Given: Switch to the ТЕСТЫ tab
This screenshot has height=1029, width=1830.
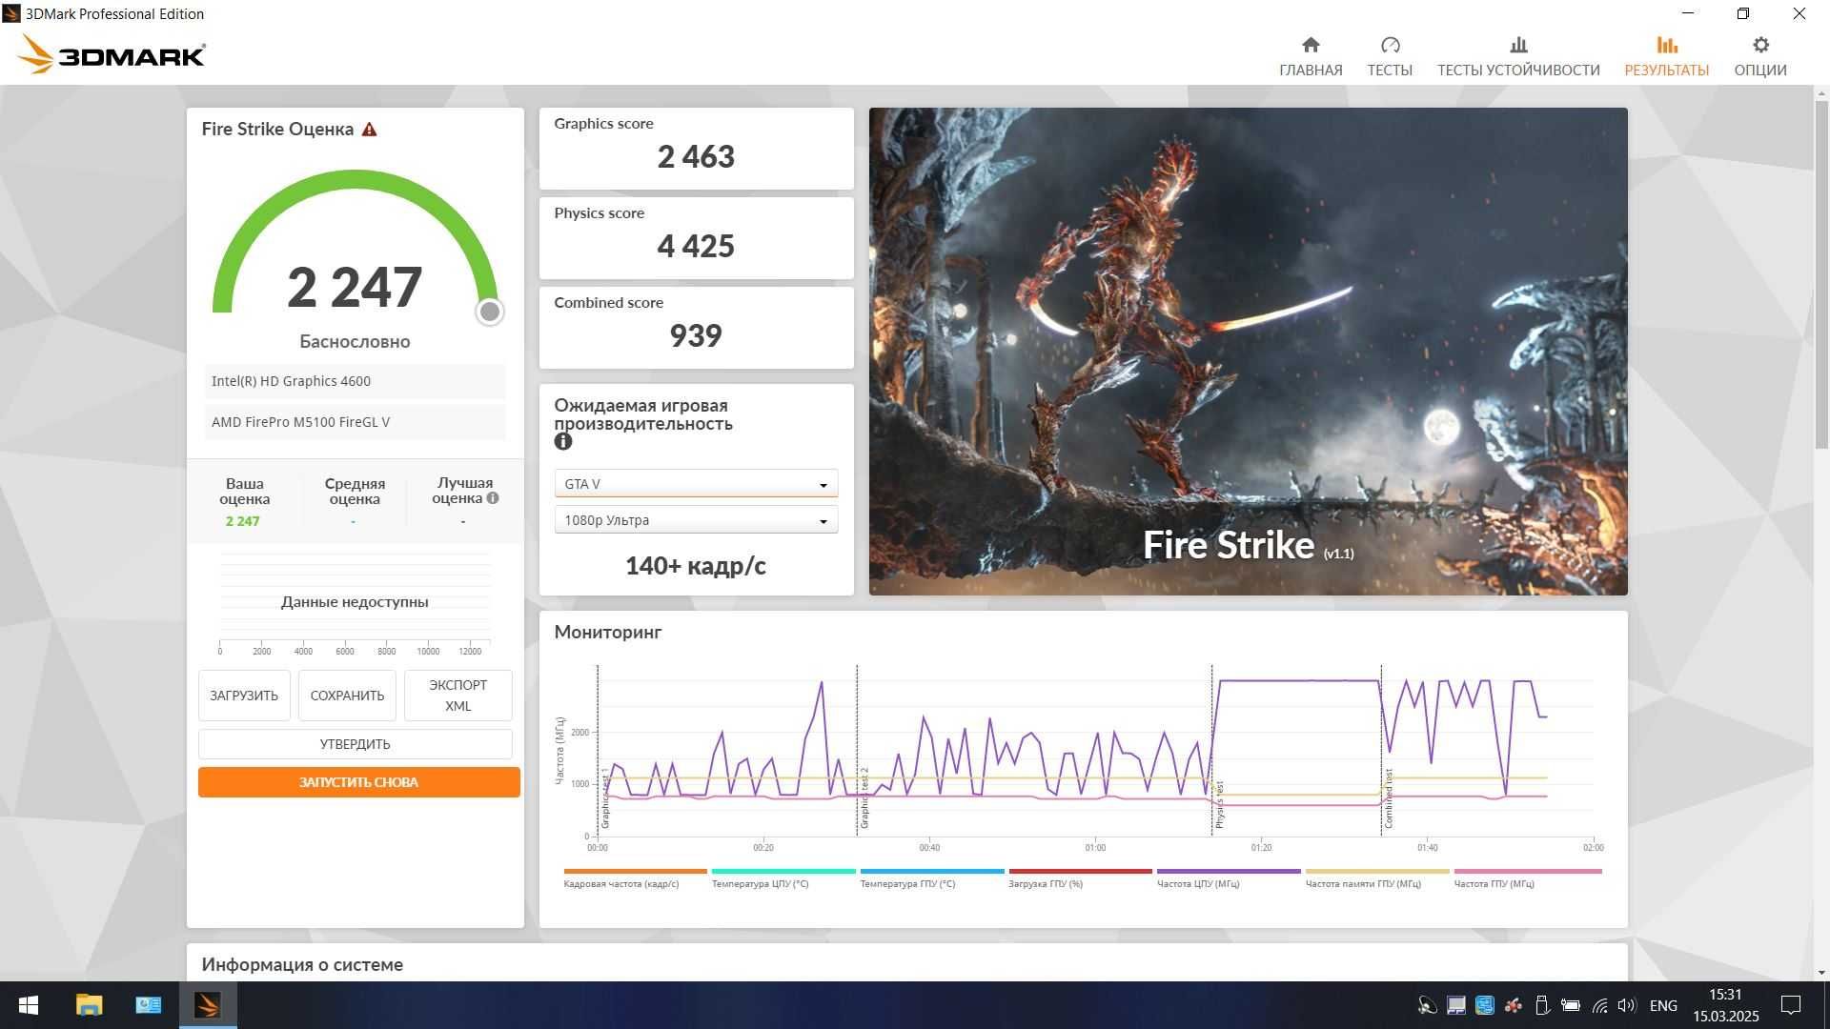Looking at the screenshot, I should click(x=1390, y=56).
